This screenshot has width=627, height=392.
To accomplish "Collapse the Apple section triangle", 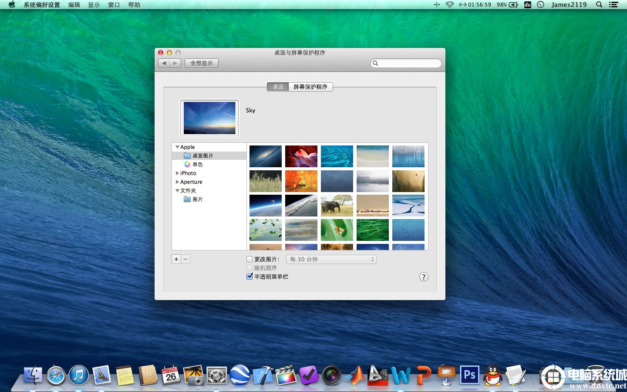I will coord(177,147).
